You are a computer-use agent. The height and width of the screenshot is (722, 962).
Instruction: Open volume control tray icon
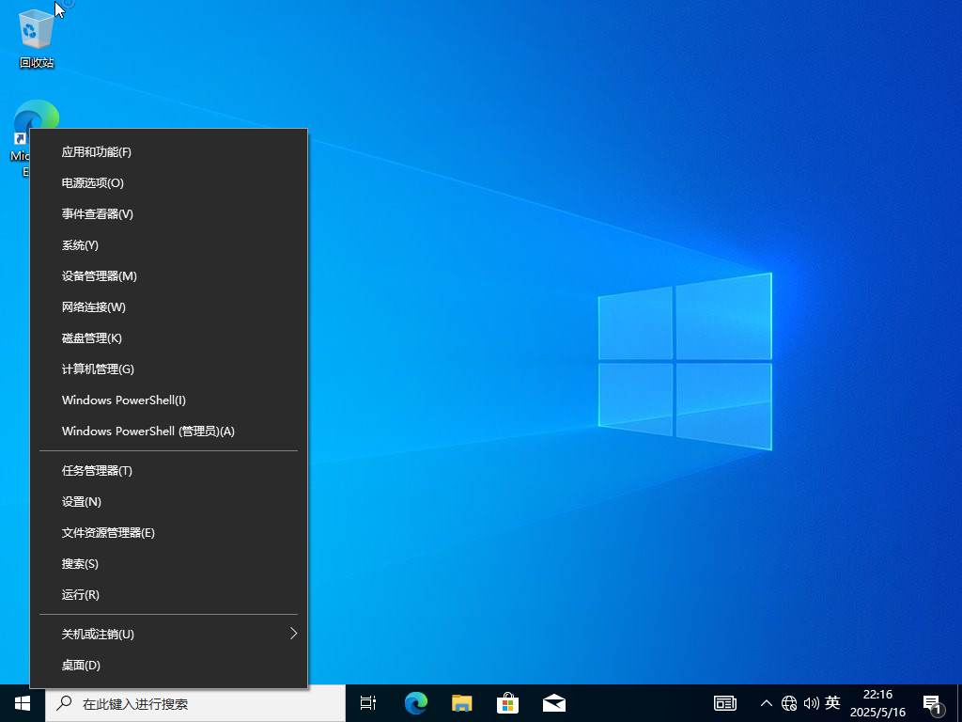(x=811, y=703)
